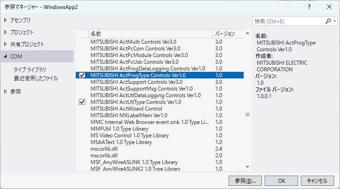Select MSAAText 1.0 Type Library row
Image resolution: width=340 pixels, height=189 pixels.
[160, 142]
